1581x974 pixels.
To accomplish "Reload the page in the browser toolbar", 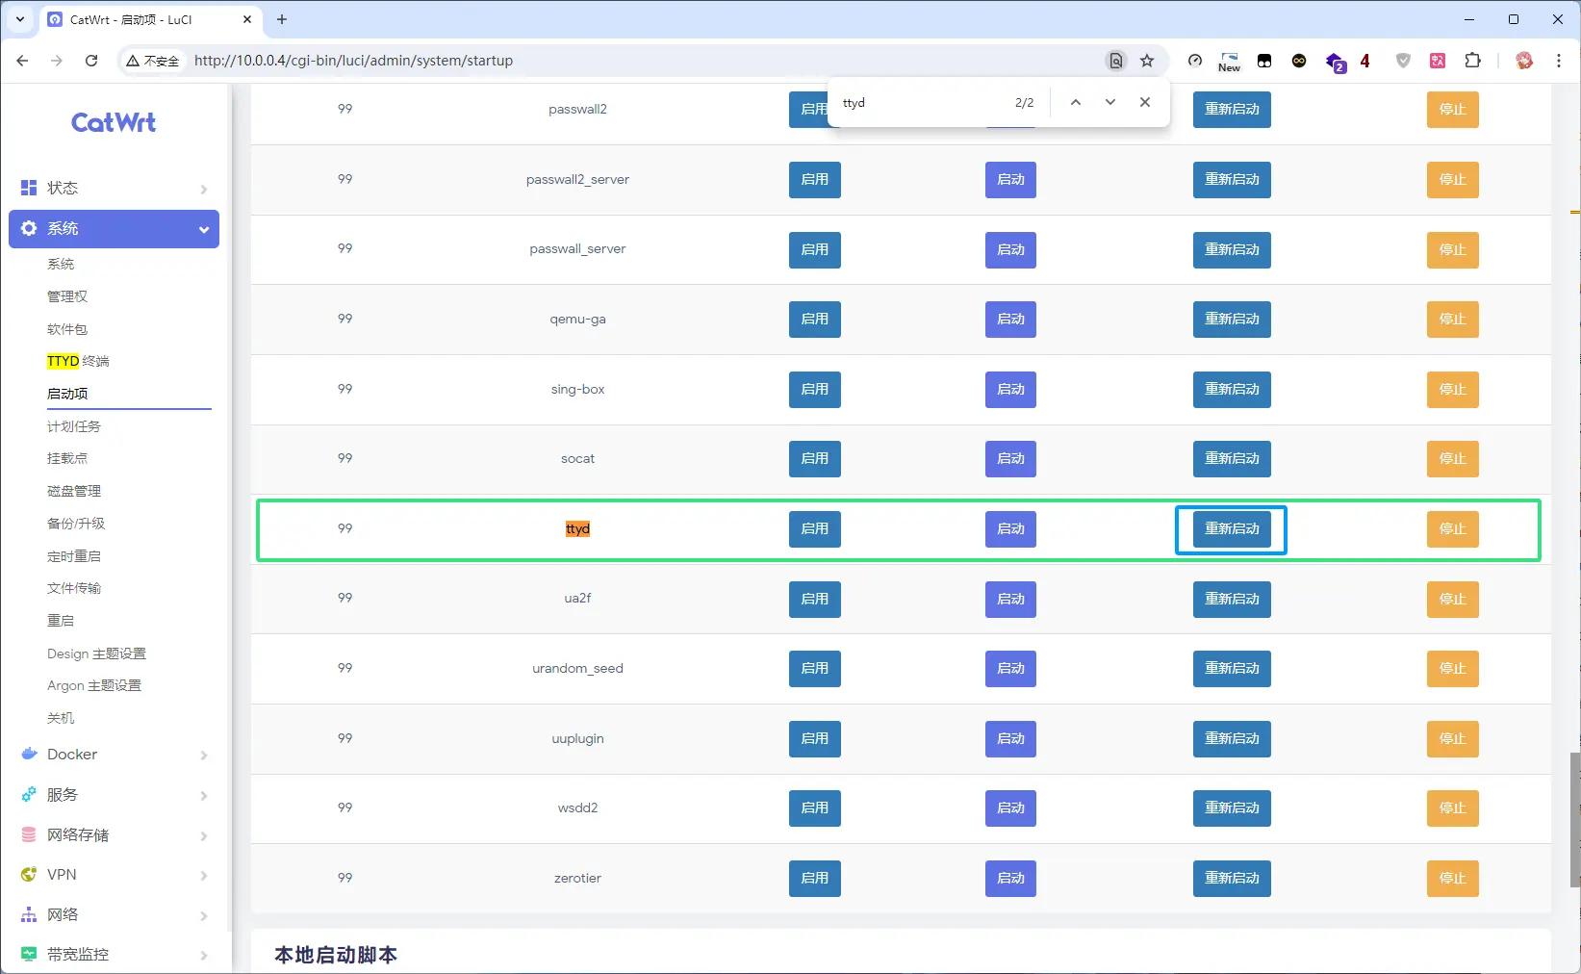I will [91, 61].
